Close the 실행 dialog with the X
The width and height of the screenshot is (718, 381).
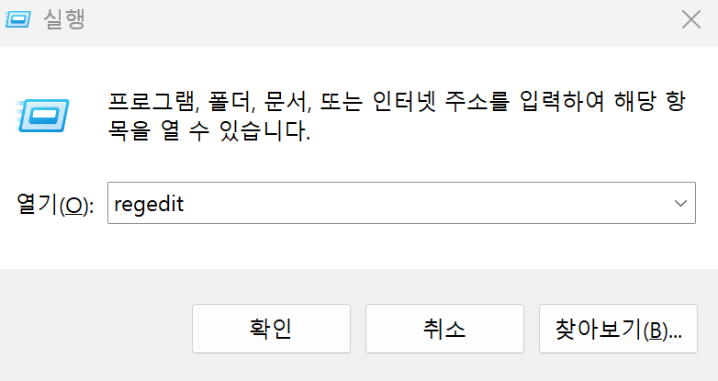(691, 19)
